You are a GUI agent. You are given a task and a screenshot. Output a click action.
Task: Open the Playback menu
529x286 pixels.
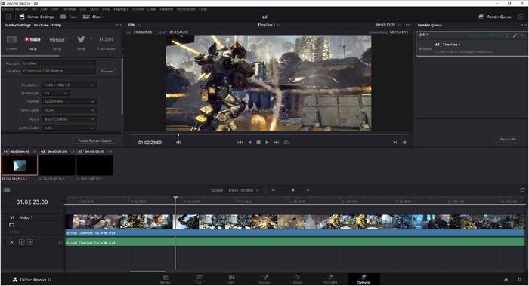click(x=121, y=9)
